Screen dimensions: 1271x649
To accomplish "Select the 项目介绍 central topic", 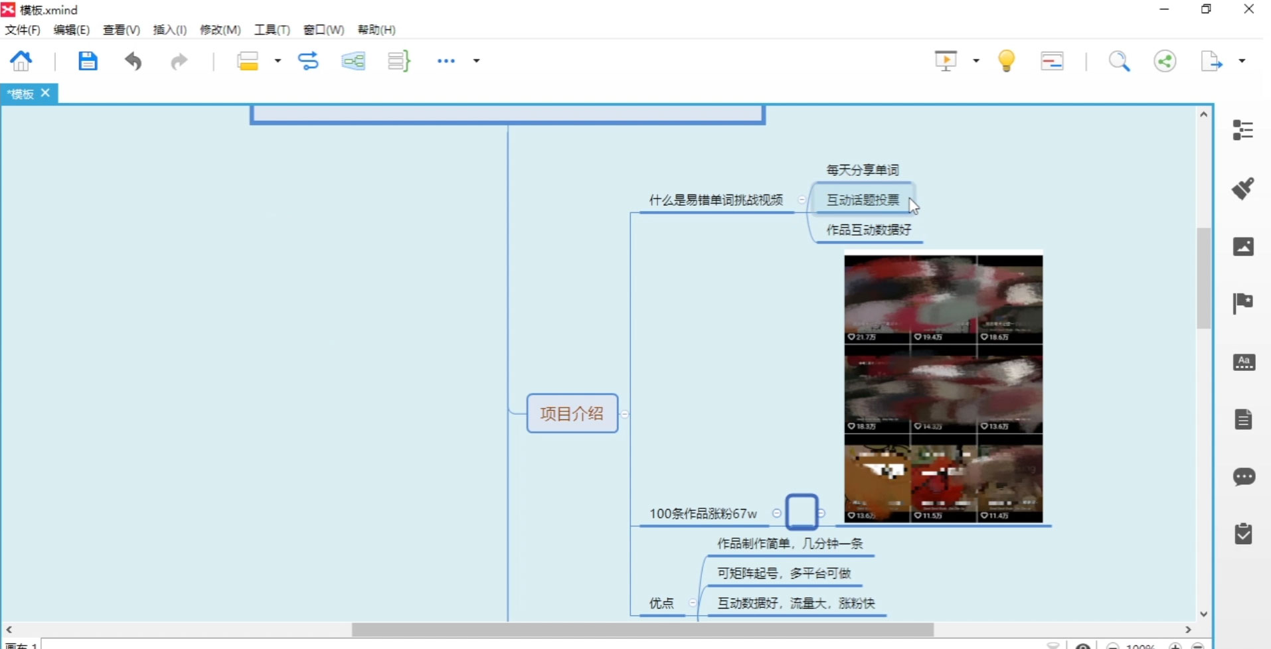I will pyautogui.click(x=571, y=413).
